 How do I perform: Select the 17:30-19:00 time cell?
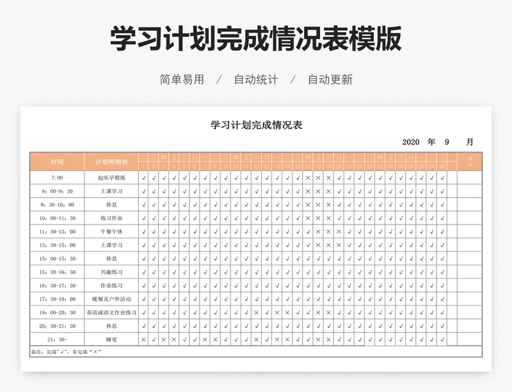57,299
